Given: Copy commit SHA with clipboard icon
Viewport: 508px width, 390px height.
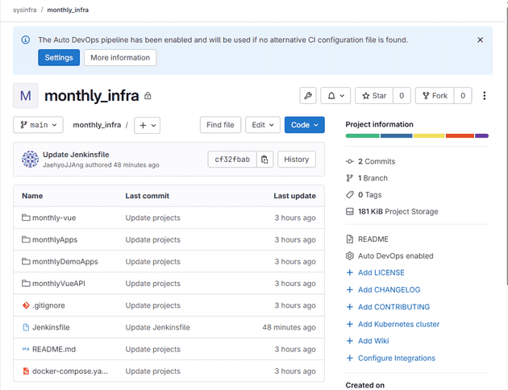Looking at the screenshot, I should point(265,160).
